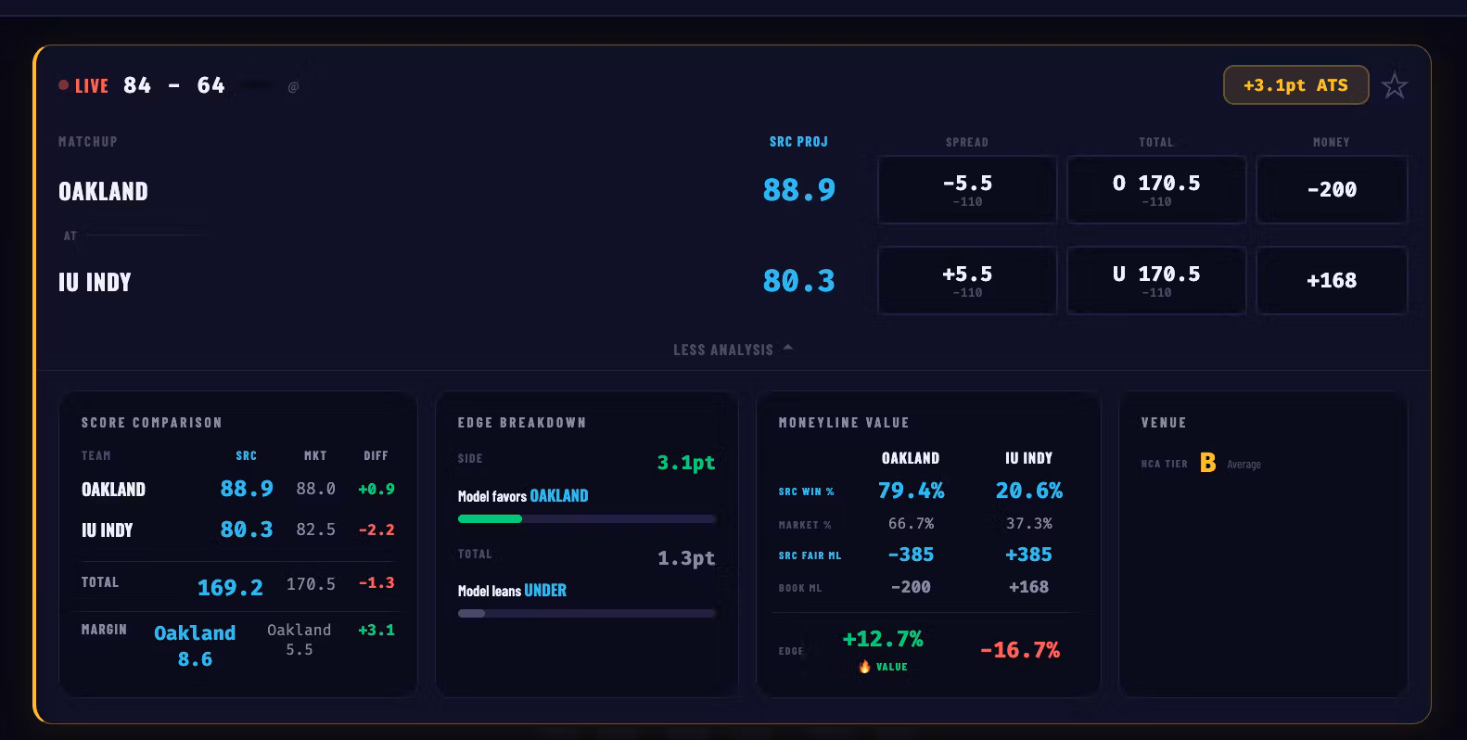This screenshot has height=740, width=1467.
Task: Choose Oakland moneyline -200
Action: click(1331, 189)
